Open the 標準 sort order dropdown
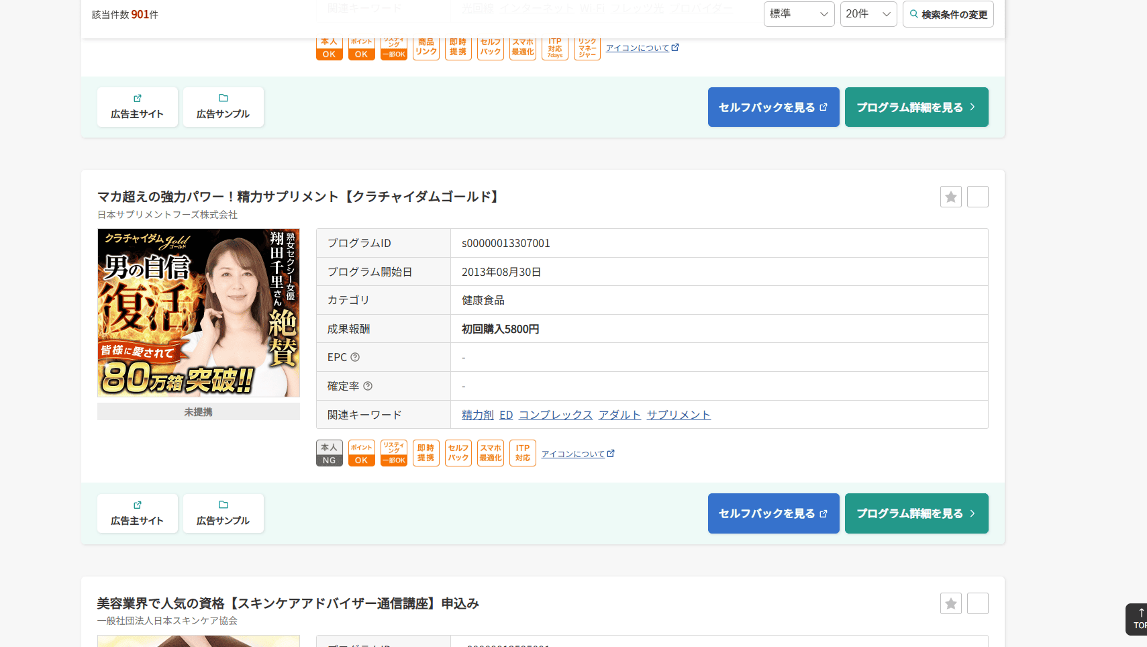 [799, 14]
